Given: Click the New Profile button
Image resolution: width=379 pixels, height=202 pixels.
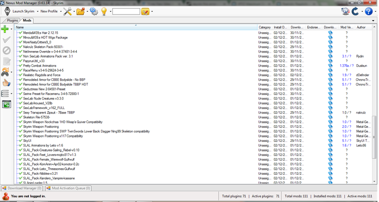Looking at the screenshot, I should (x=49, y=11).
